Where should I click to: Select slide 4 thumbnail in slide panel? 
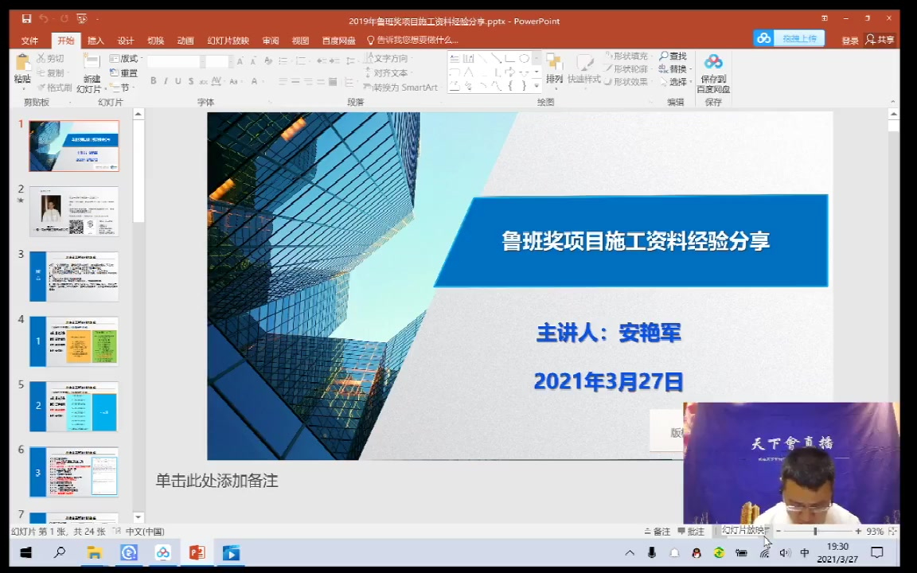[73, 341]
